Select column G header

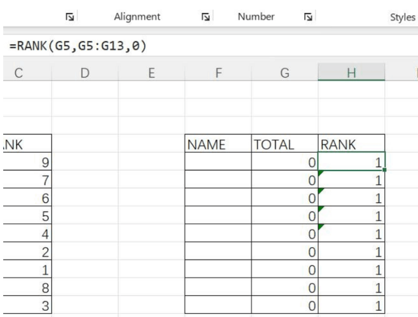(285, 72)
